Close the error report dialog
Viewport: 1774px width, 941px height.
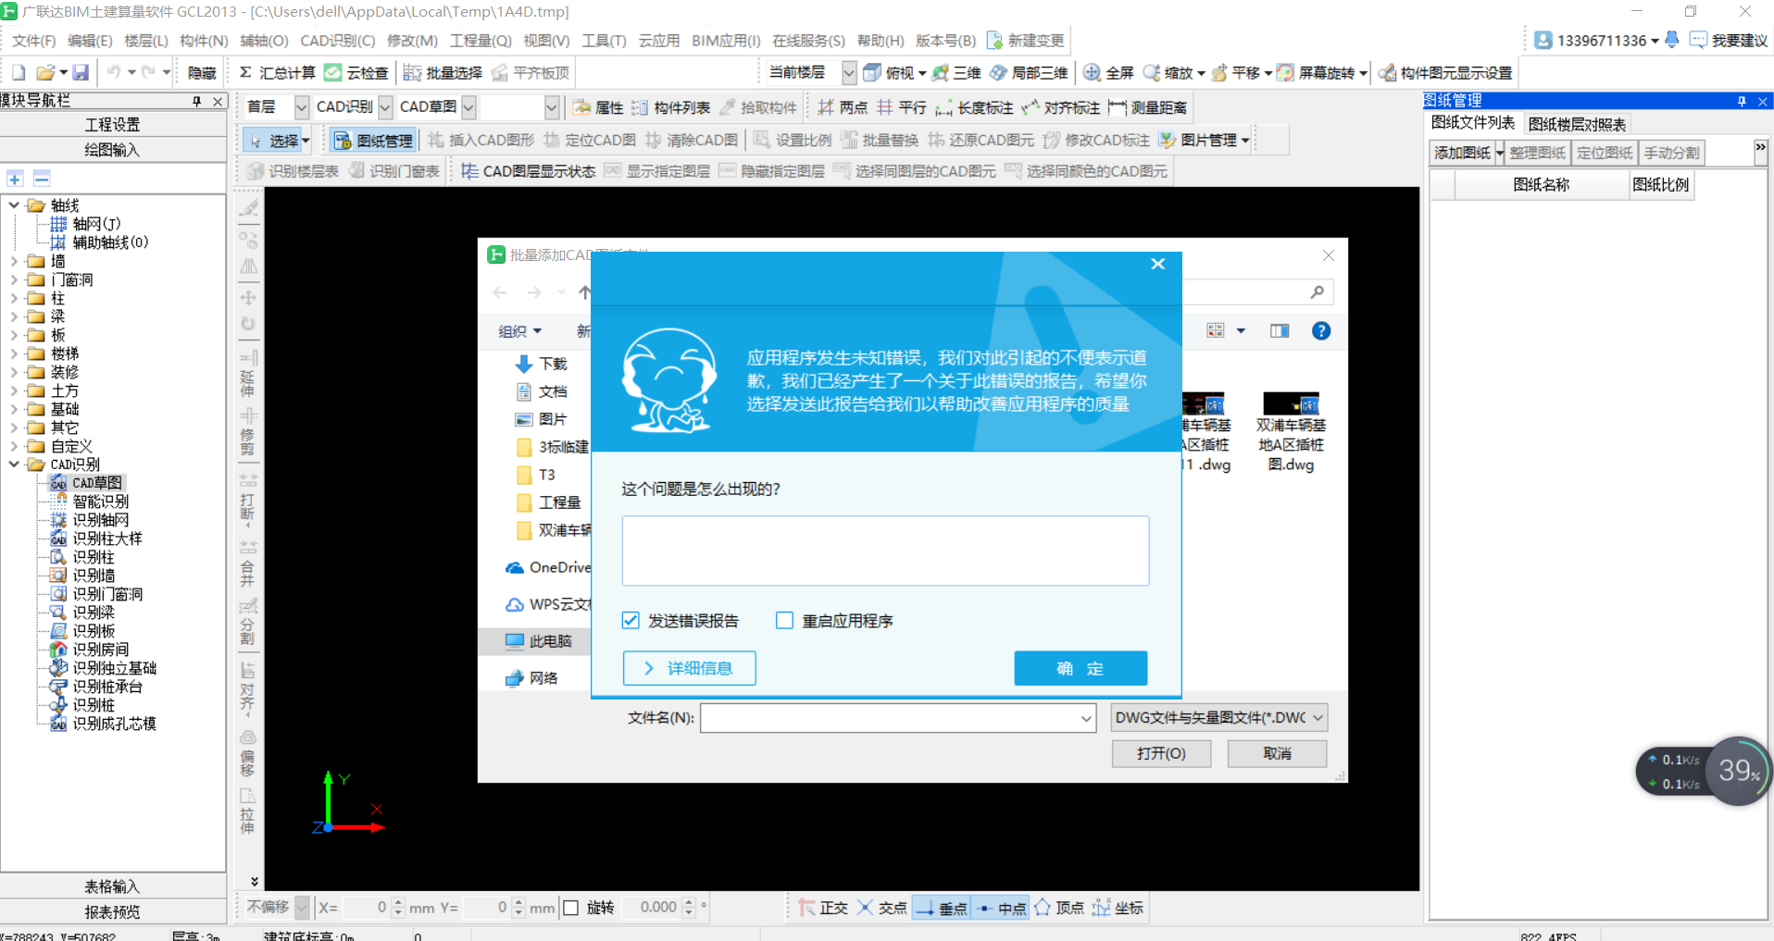[x=1157, y=264]
